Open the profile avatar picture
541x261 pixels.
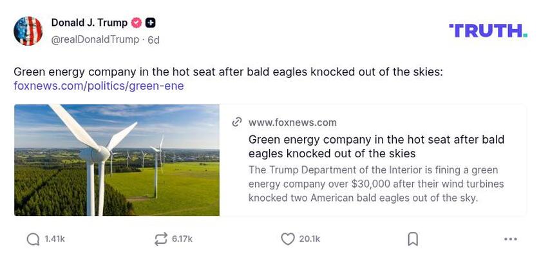point(28,31)
